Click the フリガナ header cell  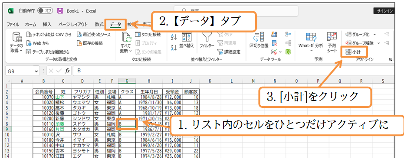coord(82,91)
